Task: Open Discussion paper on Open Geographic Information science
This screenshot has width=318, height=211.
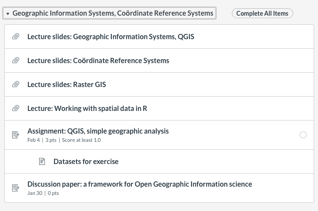Action: point(139,184)
